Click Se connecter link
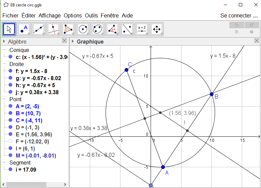Viewport: 261px width, 188px height. (239, 15)
